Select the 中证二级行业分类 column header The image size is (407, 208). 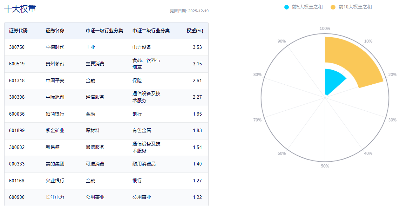tap(151, 31)
